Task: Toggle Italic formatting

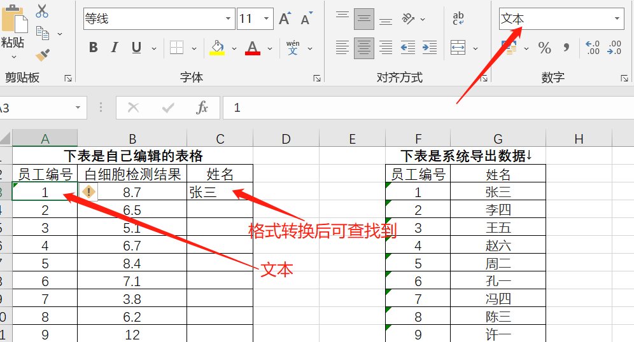Action: click(115, 48)
